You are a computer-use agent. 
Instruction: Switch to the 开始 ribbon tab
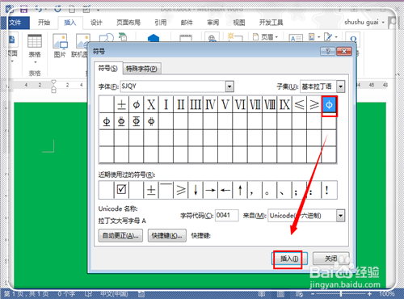(44, 23)
